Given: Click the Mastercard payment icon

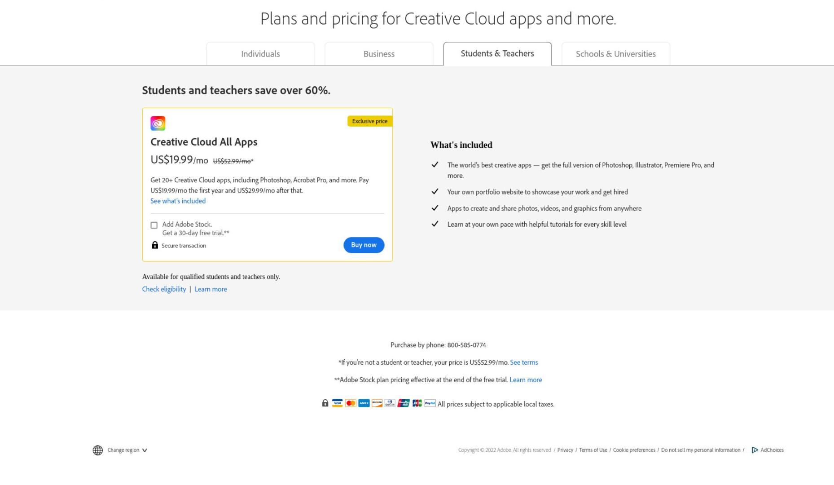Looking at the screenshot, I should [351, 403].
